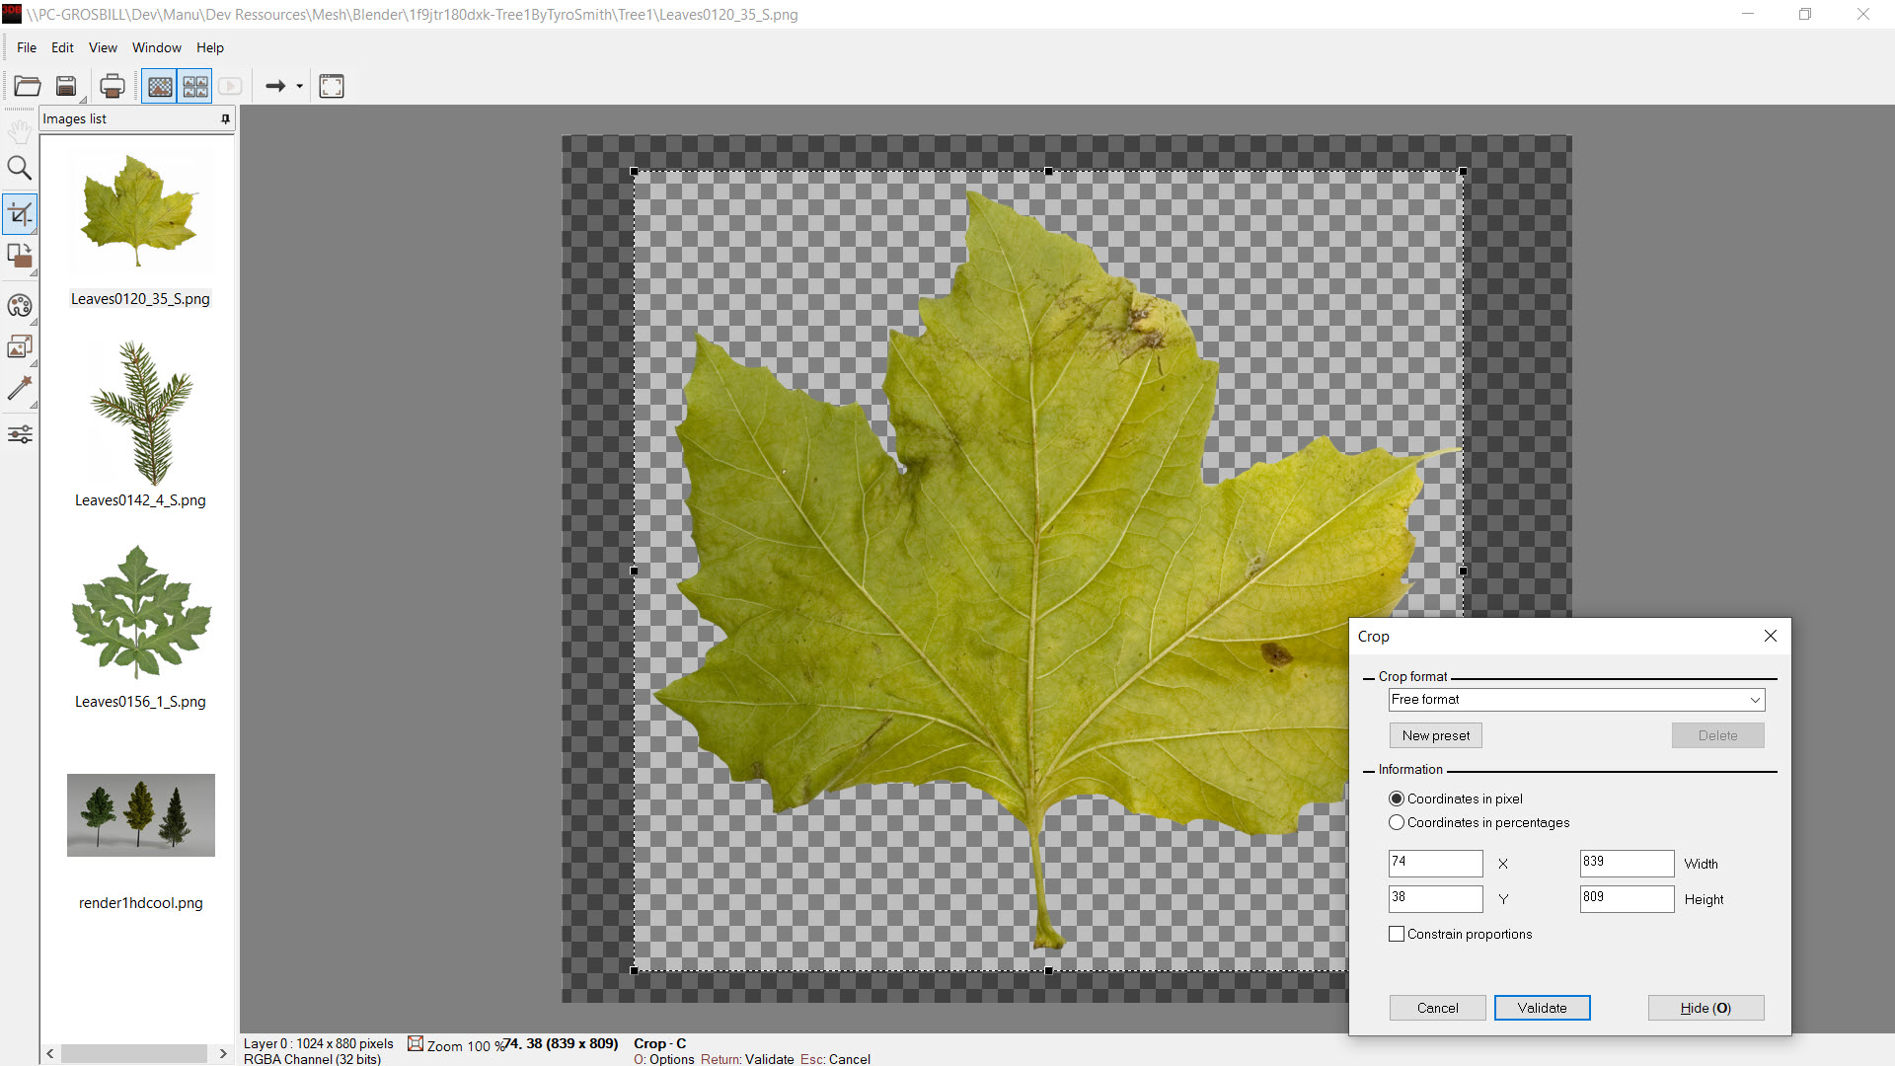The width and height of the screenshot is (1895, 1066).
Task: Pin the Images list panel
Action: coord(225,118)
